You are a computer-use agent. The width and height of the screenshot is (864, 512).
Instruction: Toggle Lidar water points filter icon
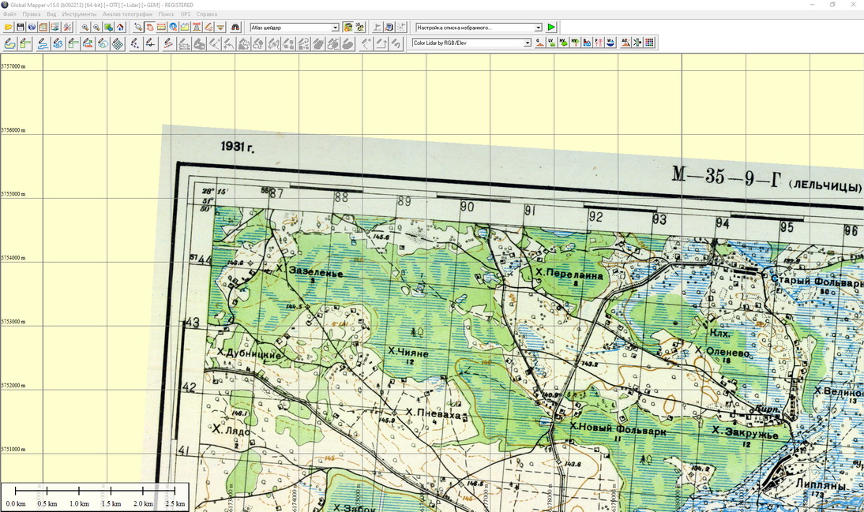[610, 43]
